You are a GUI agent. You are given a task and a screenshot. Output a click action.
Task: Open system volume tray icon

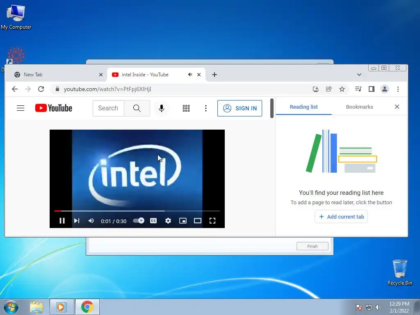point(379,307)
